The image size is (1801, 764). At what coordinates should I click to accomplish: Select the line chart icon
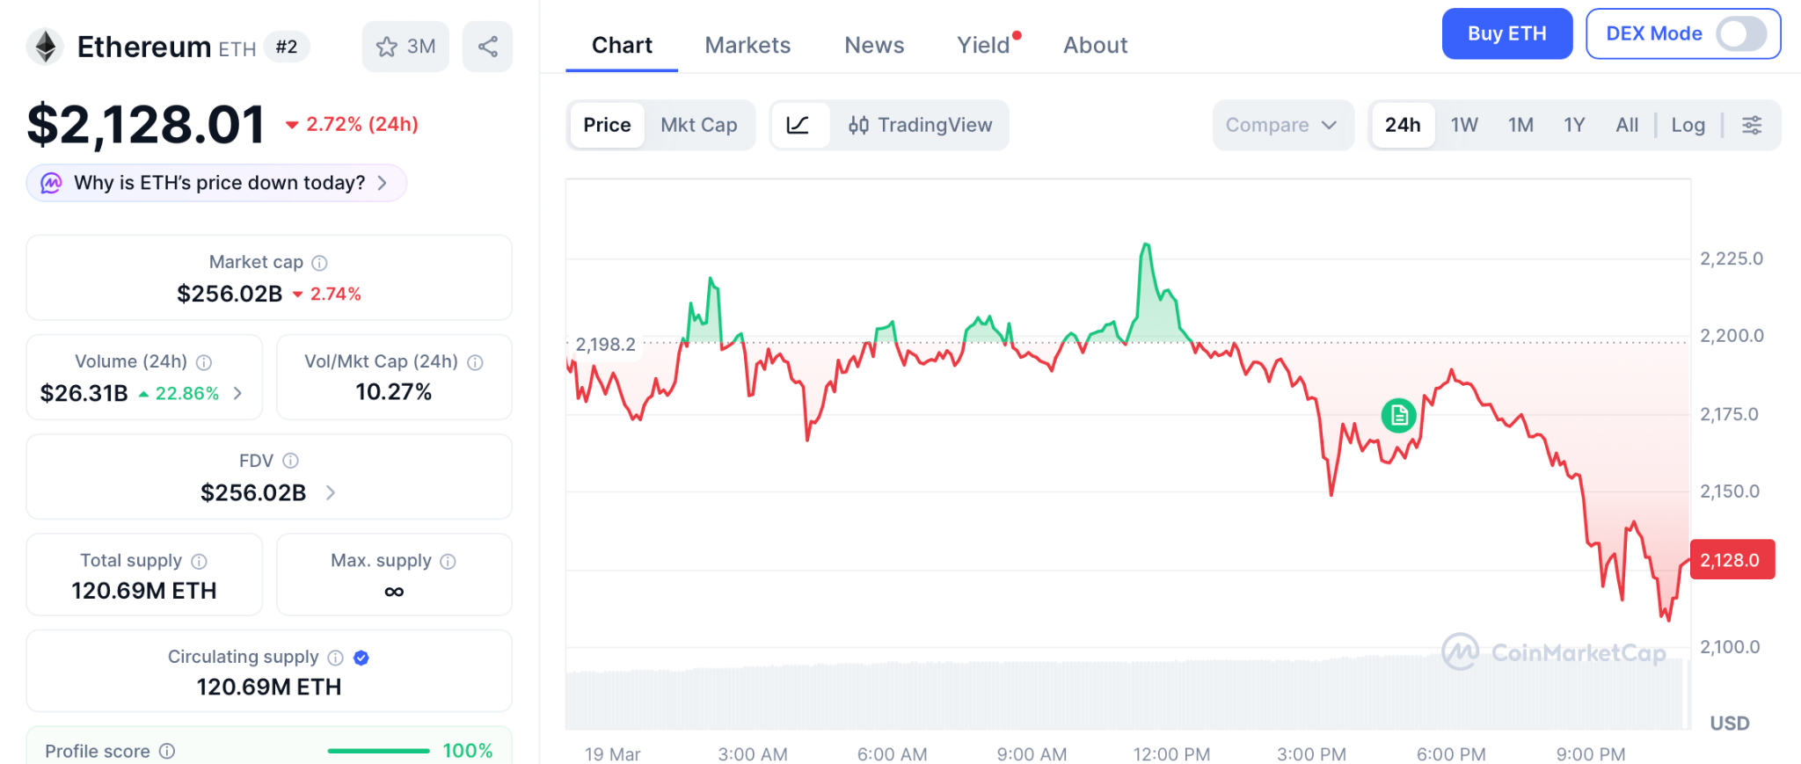coord(798,125)
